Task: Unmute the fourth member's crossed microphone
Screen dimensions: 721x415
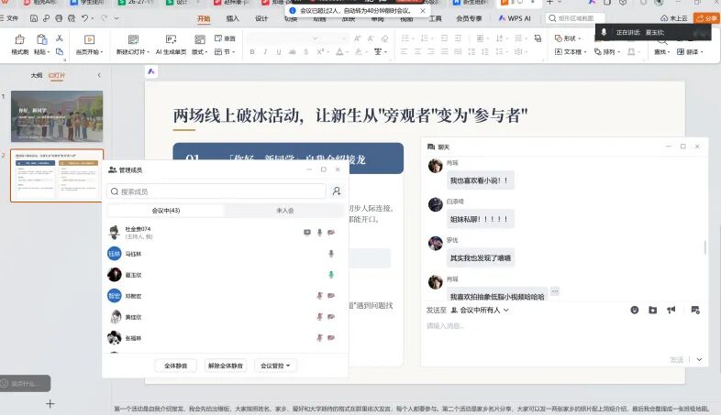Action: [319, 296]
